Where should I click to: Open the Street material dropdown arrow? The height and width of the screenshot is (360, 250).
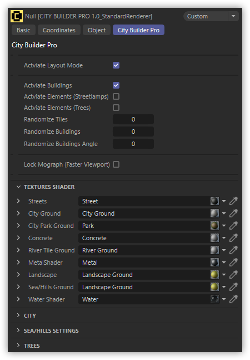[x=224, y=201]
